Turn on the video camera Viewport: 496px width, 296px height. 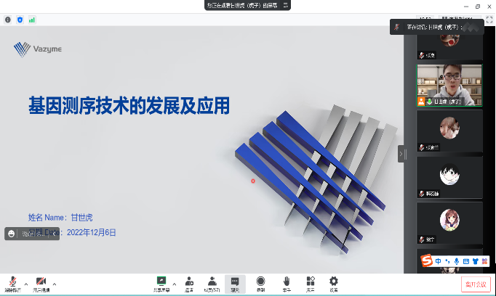tap(41, 281)
